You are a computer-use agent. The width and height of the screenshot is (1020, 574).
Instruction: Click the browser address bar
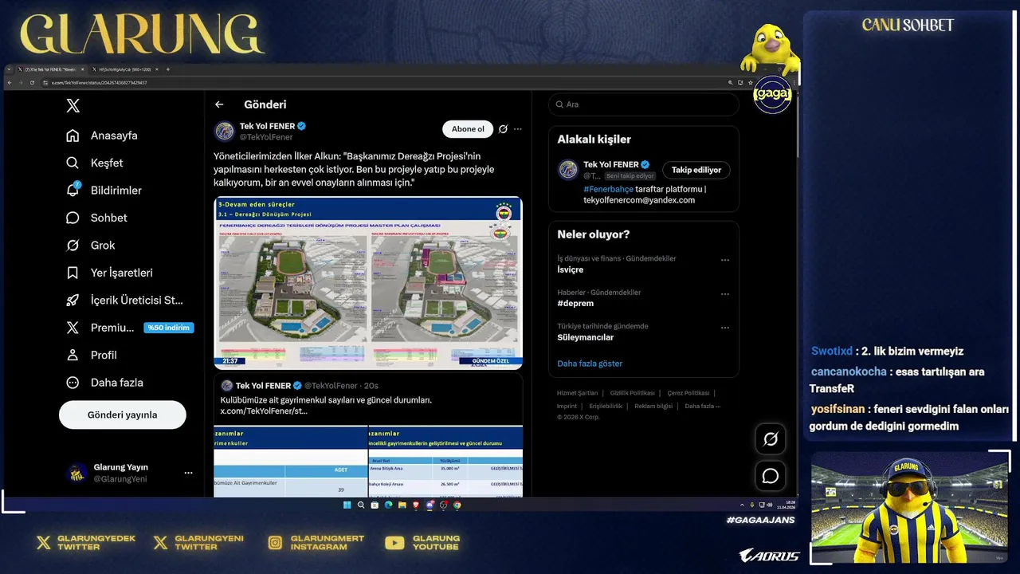(382, 82)
